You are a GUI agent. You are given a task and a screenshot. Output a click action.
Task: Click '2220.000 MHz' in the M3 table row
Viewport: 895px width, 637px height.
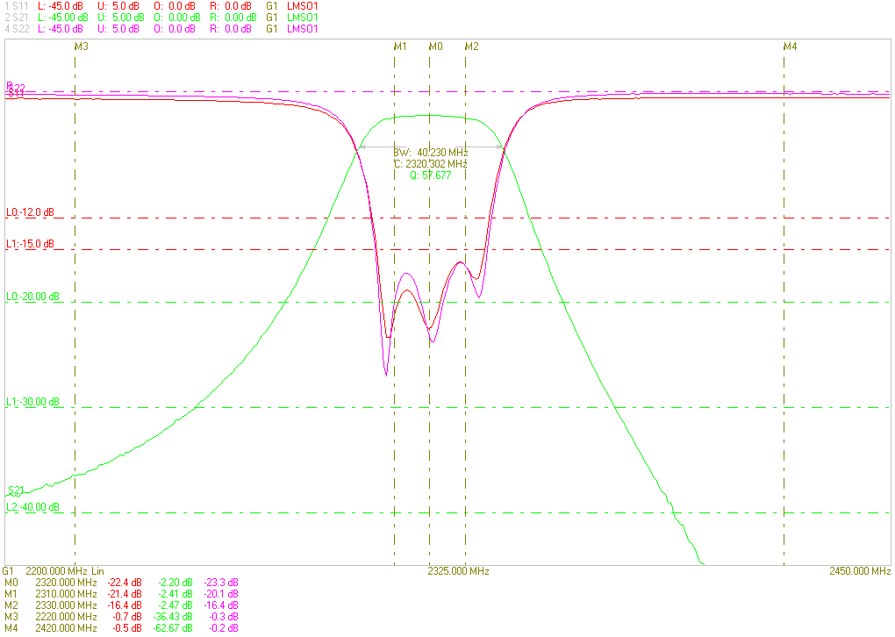point(66,617)
